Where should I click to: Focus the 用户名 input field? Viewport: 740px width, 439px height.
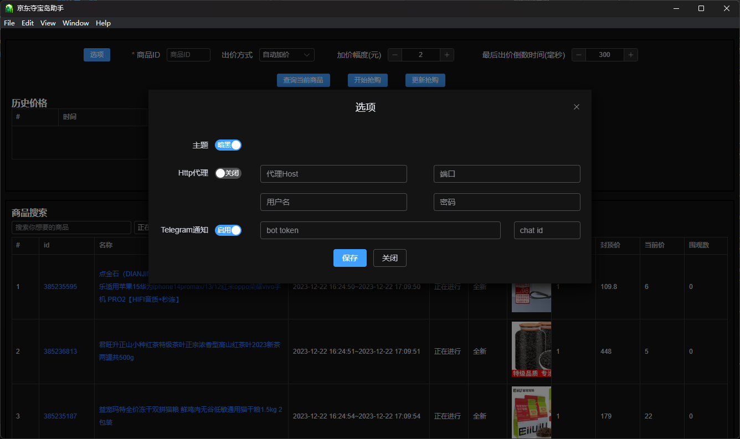(333, 202)
